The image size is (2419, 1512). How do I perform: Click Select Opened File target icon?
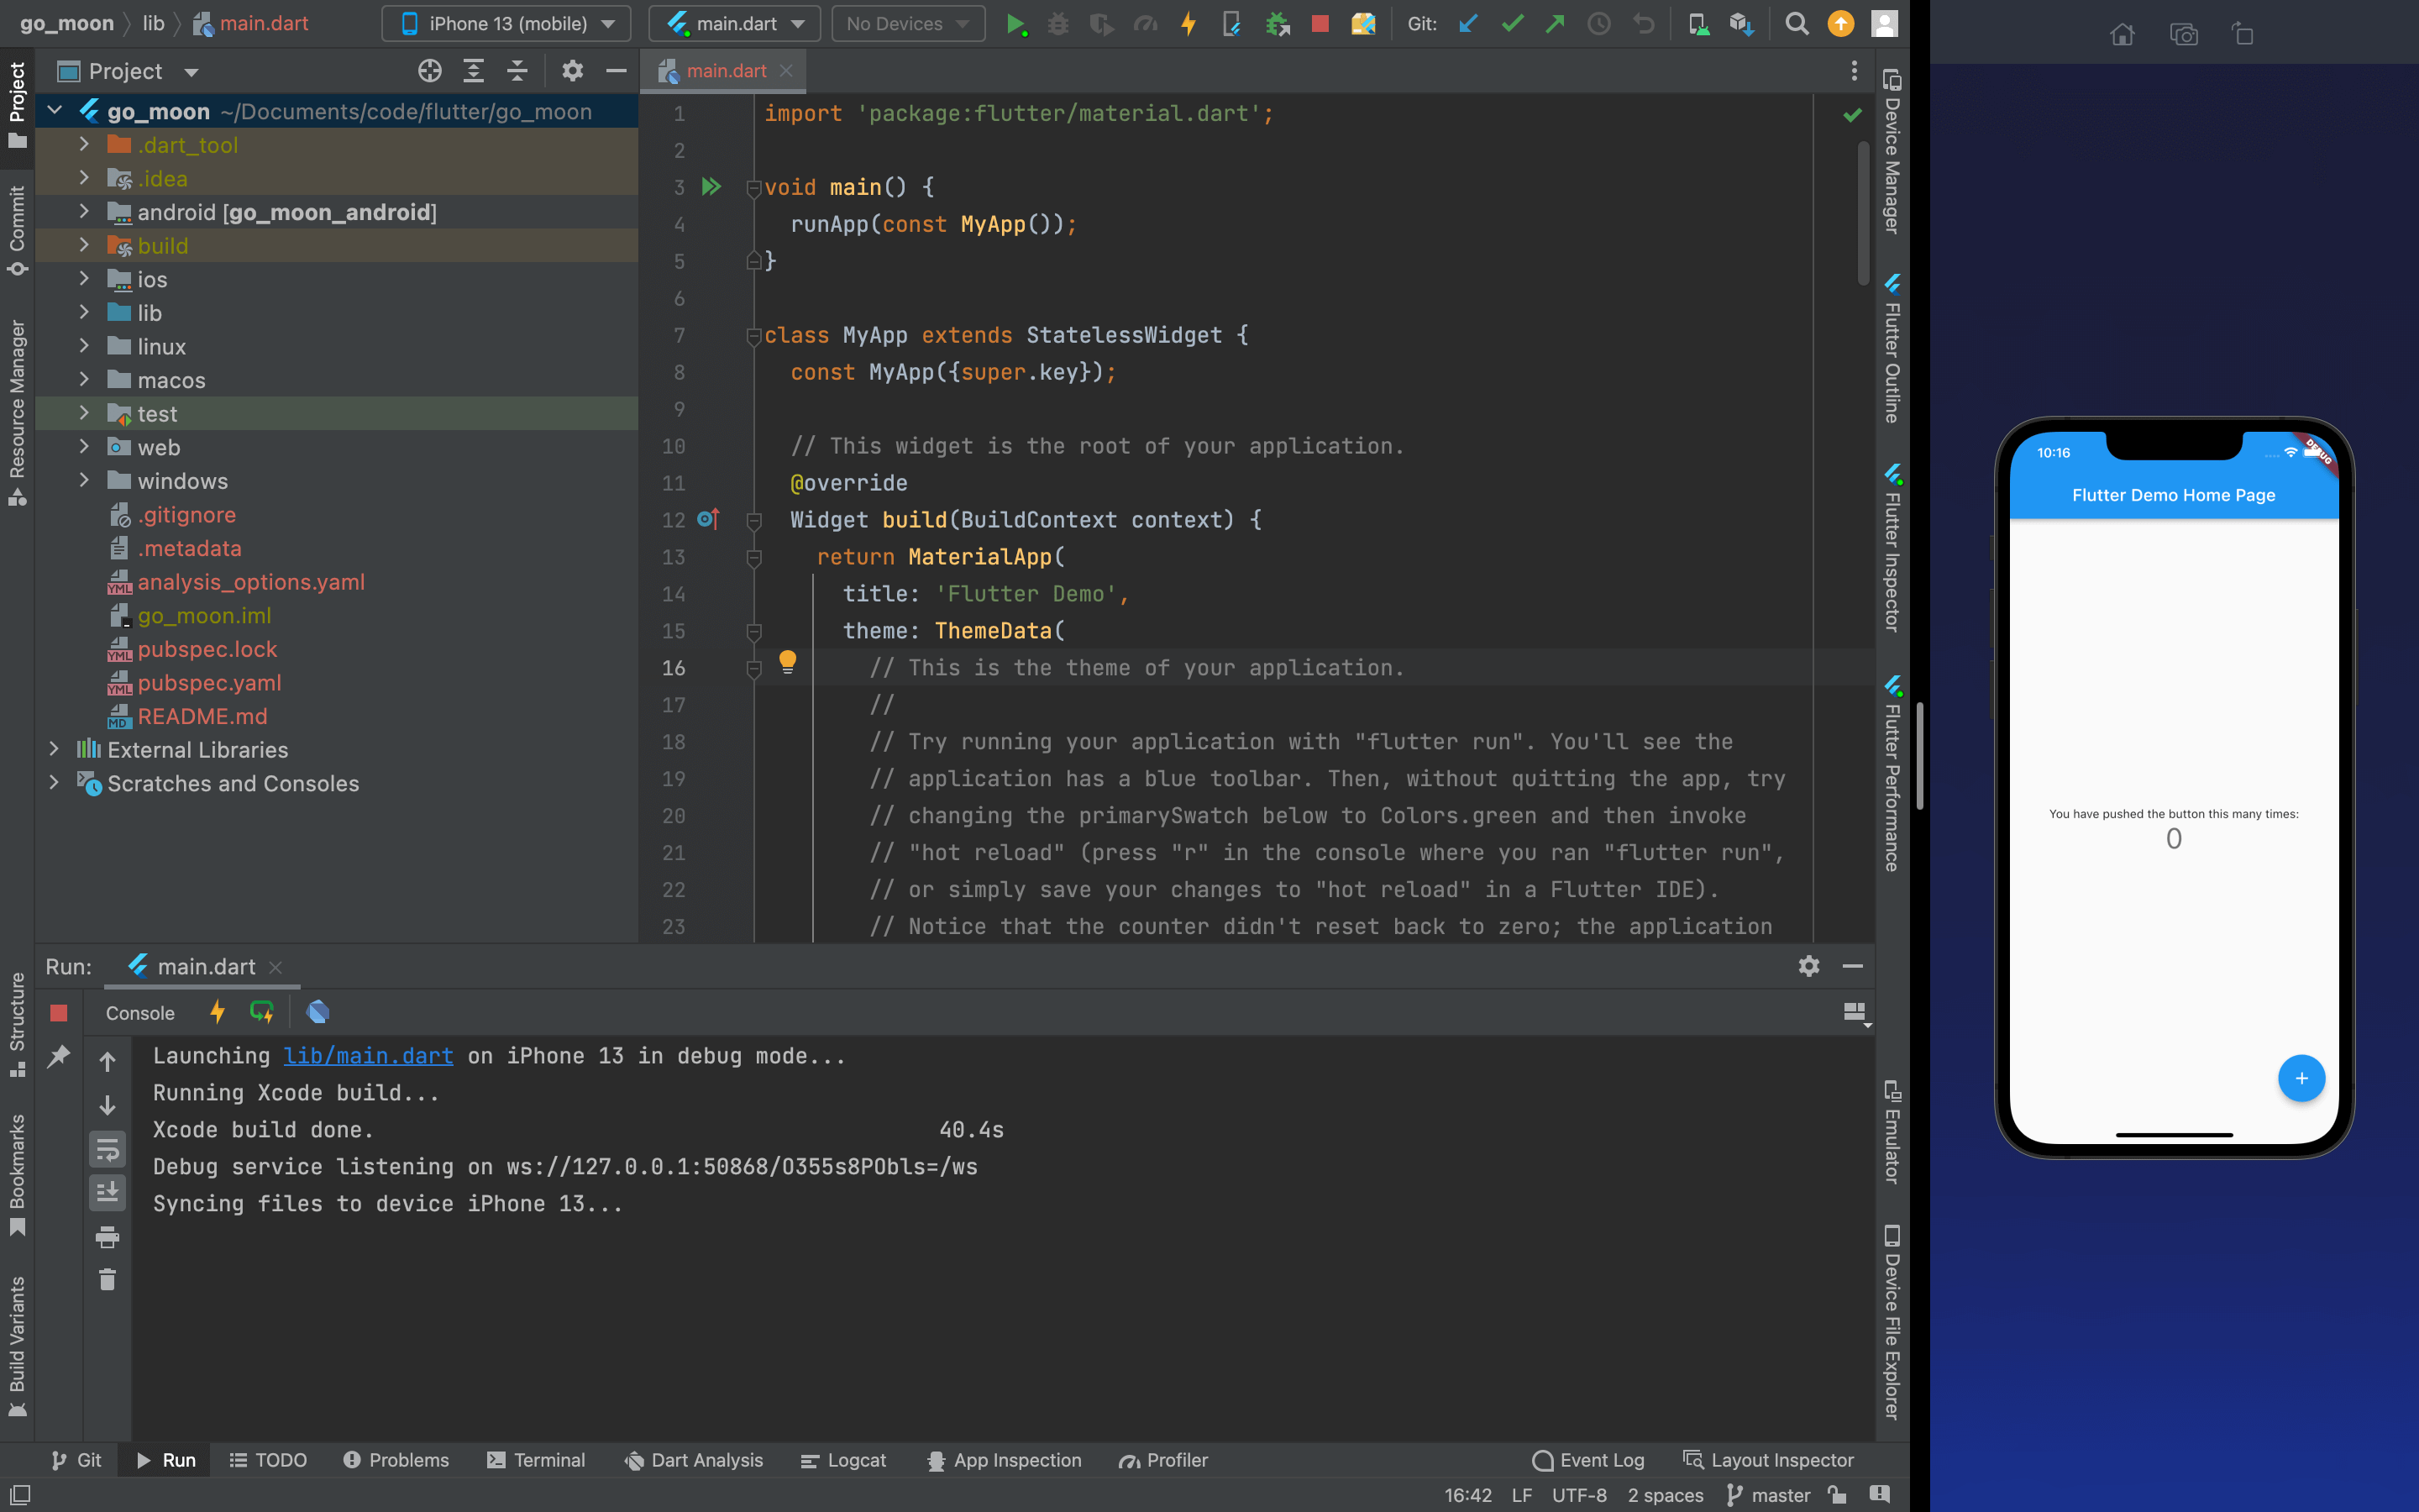(430, 71)
